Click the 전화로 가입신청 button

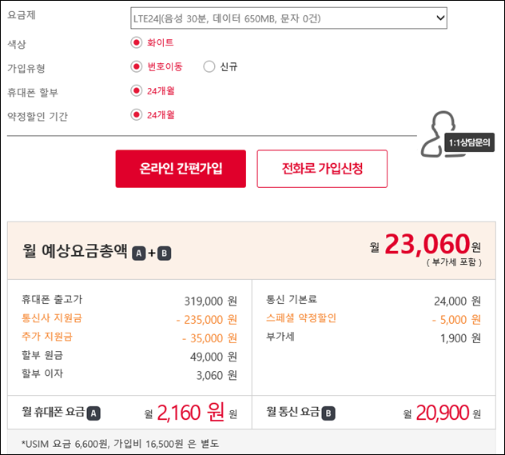322,169
